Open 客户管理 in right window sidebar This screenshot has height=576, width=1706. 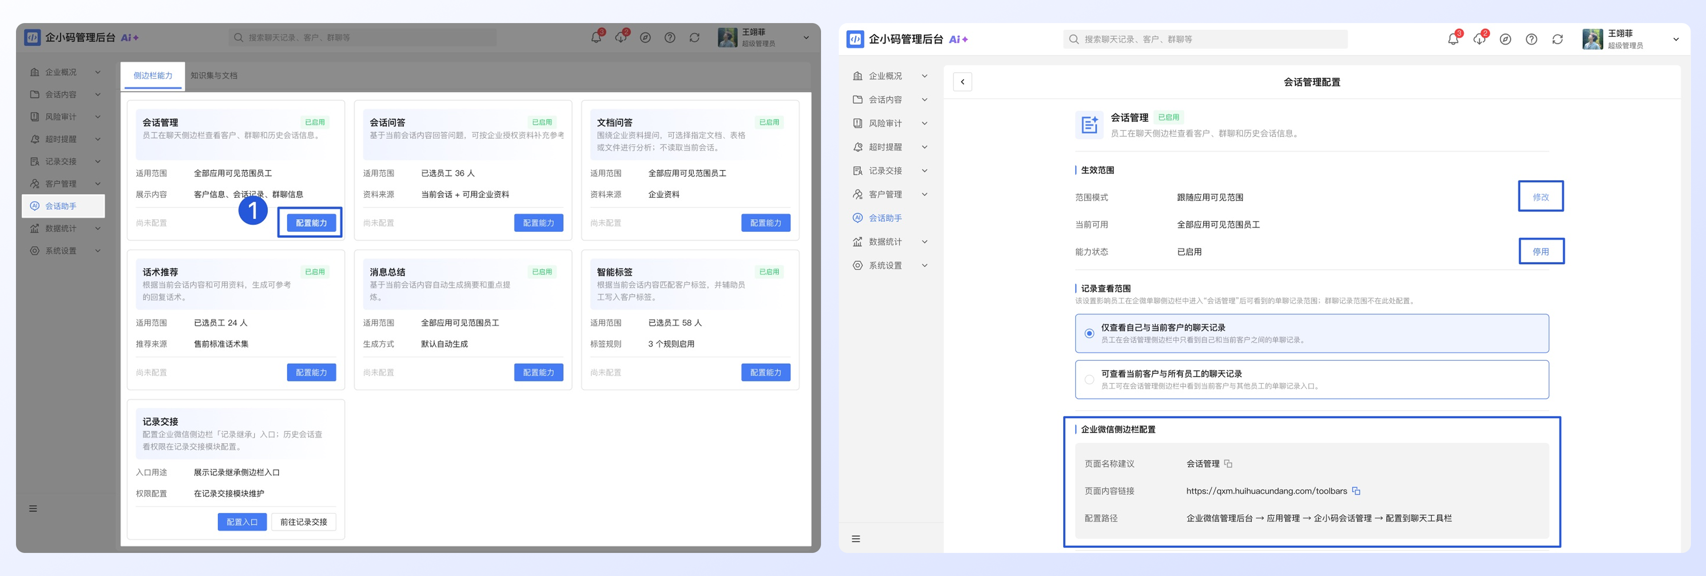pyautogui.click(x=885, y=194)
